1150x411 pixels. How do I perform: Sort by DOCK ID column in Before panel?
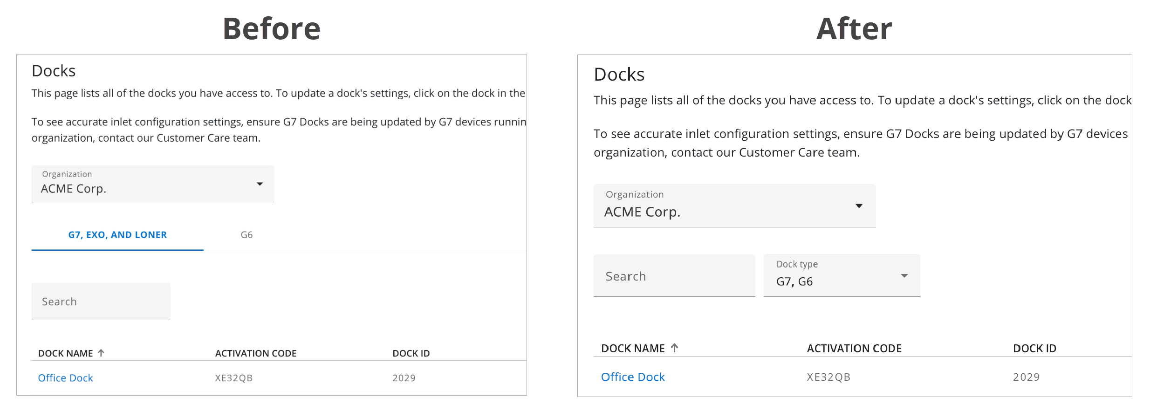(x=411, y=353)
